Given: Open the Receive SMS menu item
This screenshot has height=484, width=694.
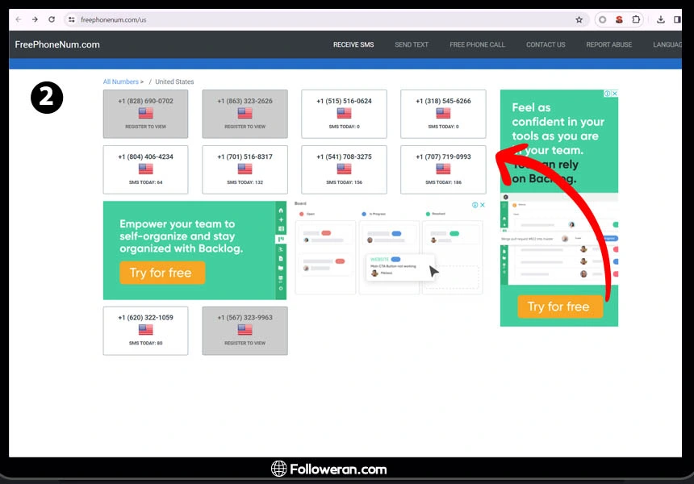Looking at the screenshot, I should pyautogui.click(x=353, y=44).
